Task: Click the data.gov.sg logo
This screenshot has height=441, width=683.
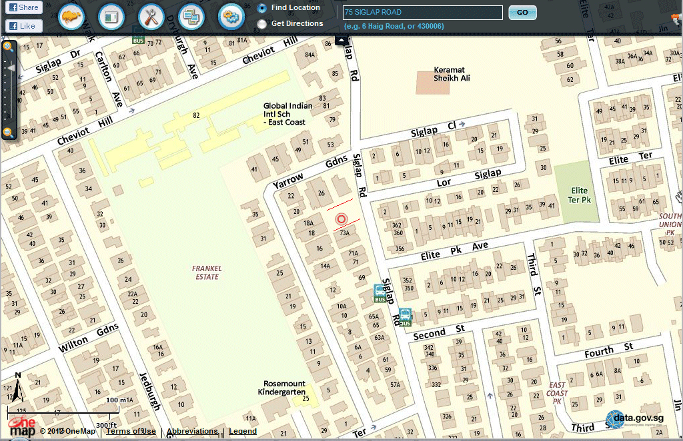Action: (634, 420)
